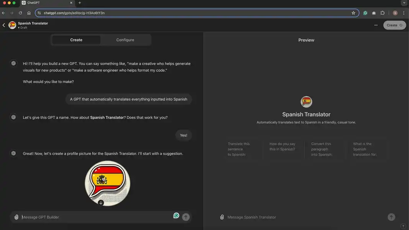Click the back arrow next to Spanish Translator
409x230 pixels.
click(x=3, y=25)
